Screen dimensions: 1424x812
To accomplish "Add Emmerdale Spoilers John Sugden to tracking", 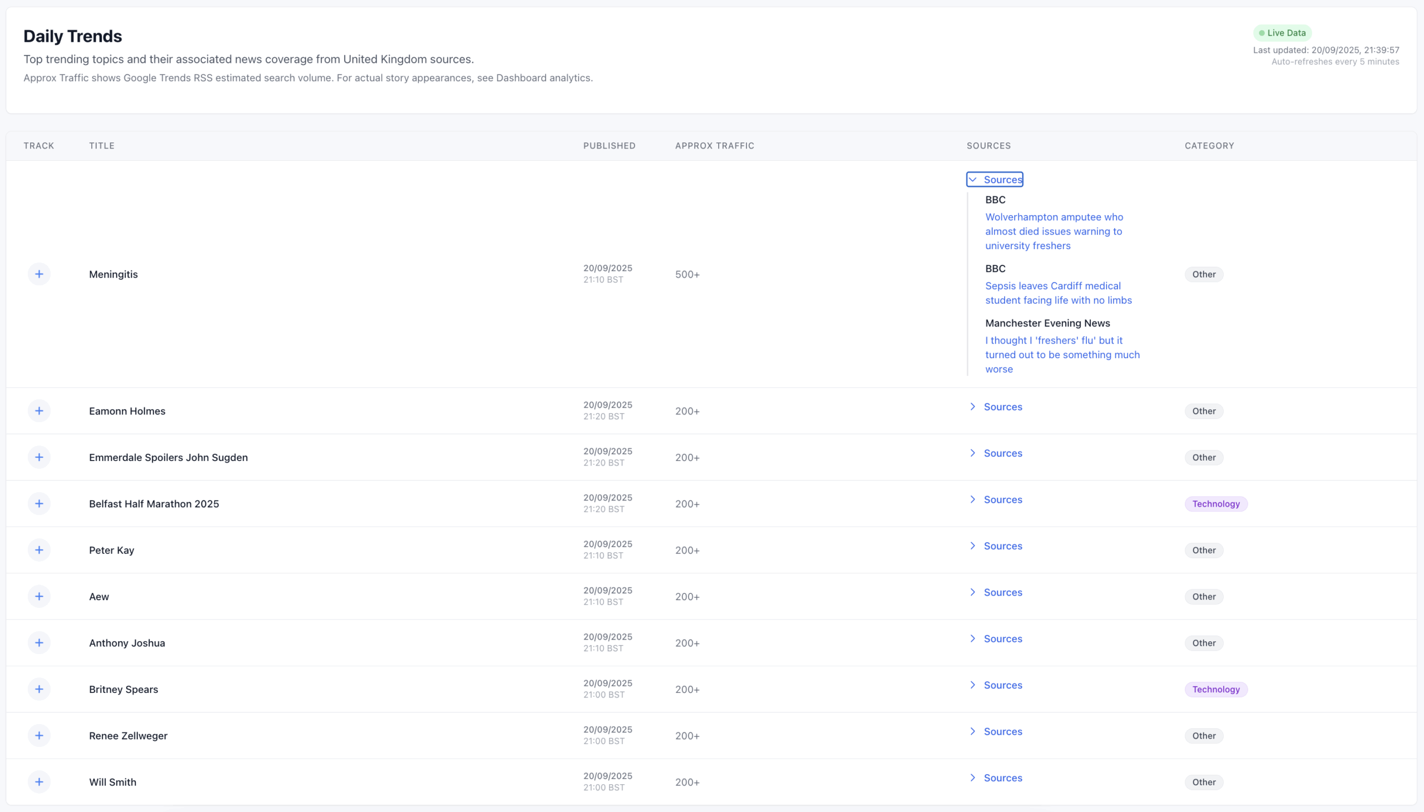I will [39, 457].
